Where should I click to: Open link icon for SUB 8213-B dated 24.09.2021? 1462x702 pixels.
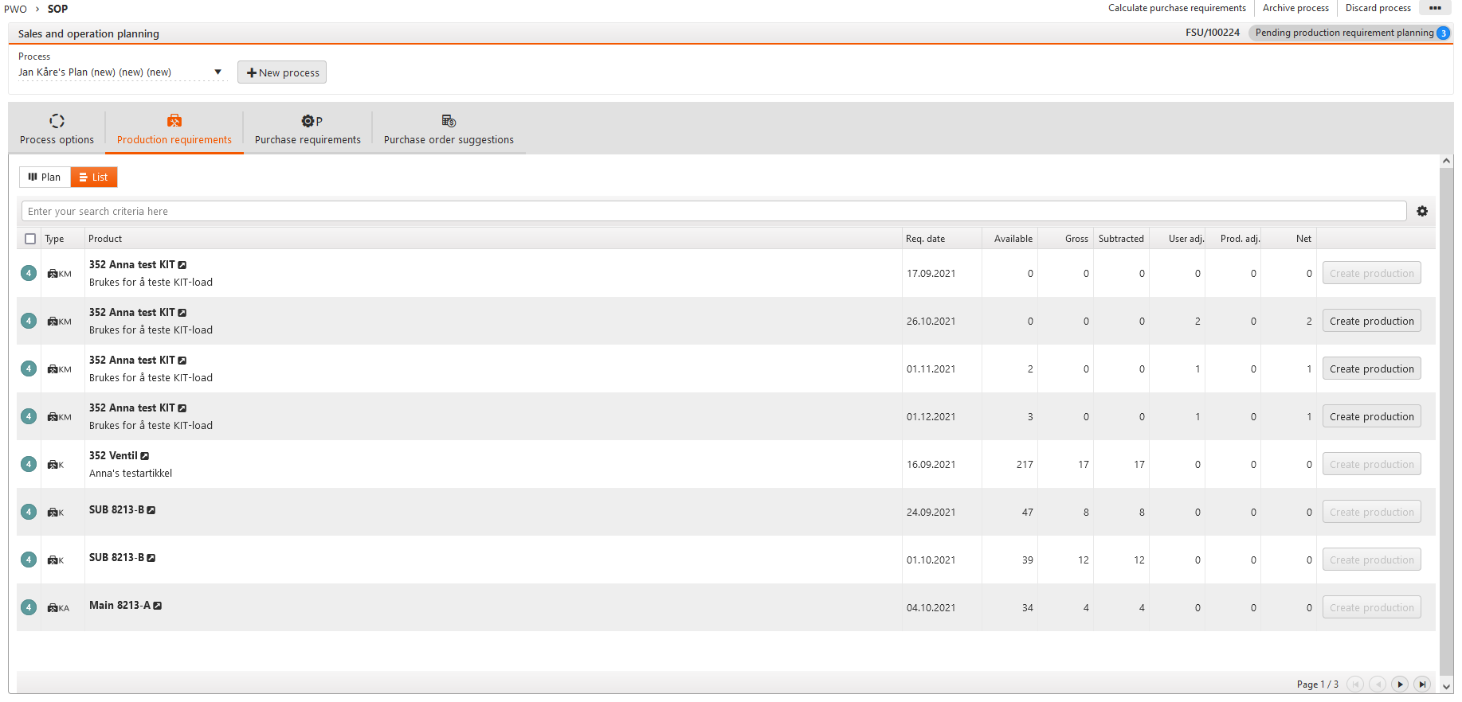point(151,510)
